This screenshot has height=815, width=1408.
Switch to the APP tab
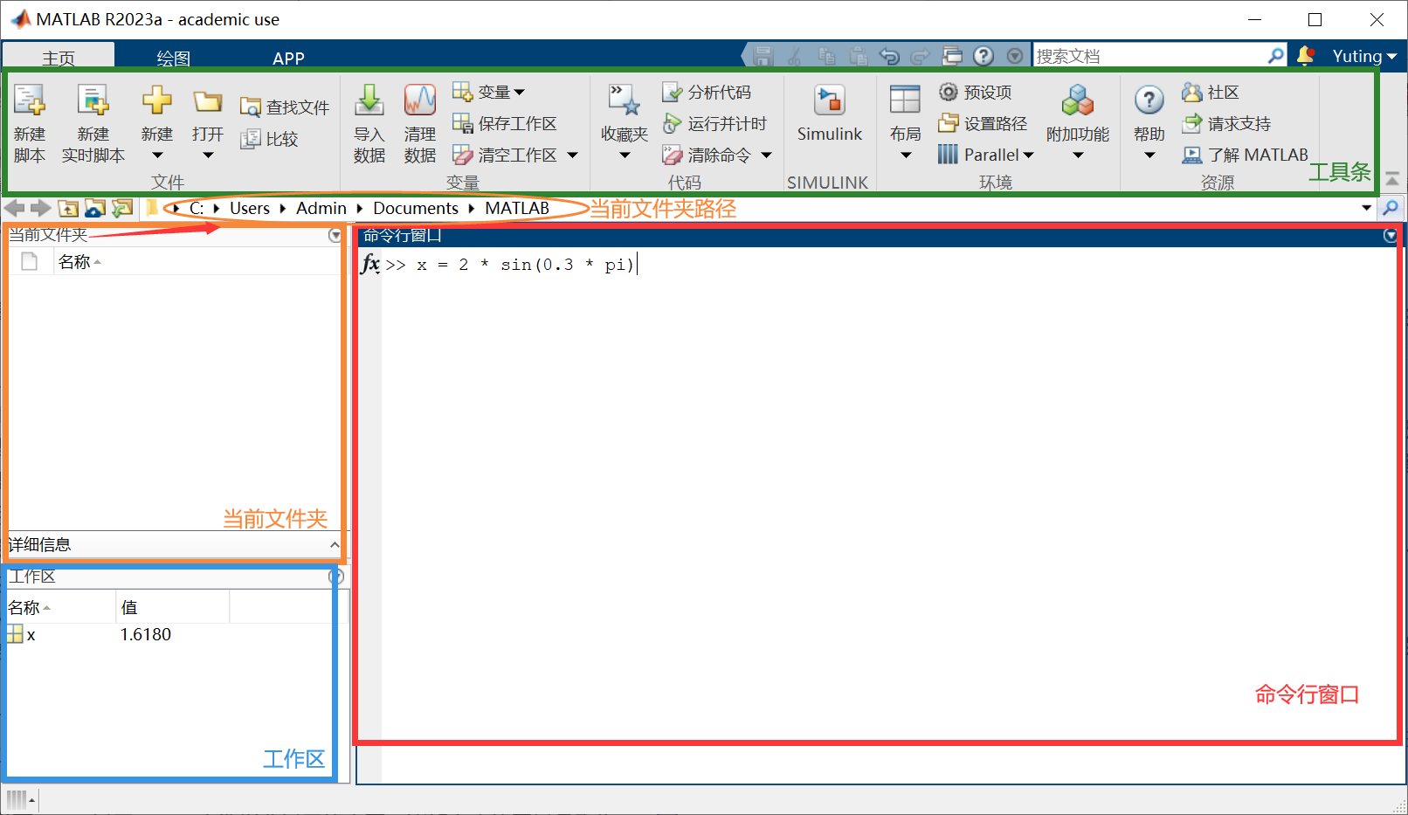tap(288, 58)
